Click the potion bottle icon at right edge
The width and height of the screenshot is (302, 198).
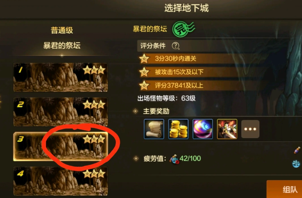point(297,150)
